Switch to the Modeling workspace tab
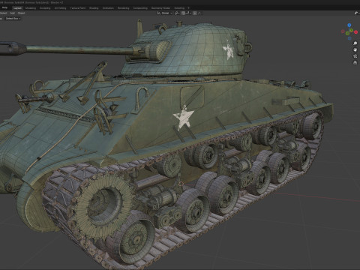Image resolution: width=360 pixels, height=270 pixels. click(x=31, y=8)
